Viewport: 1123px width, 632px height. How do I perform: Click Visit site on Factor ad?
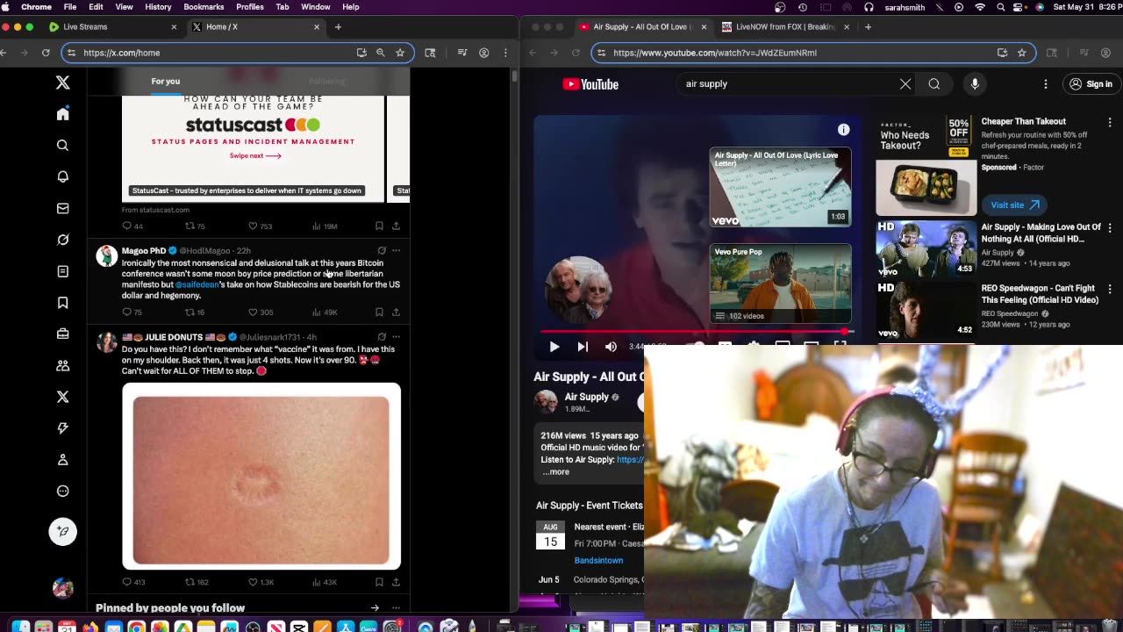[1014, 205]
